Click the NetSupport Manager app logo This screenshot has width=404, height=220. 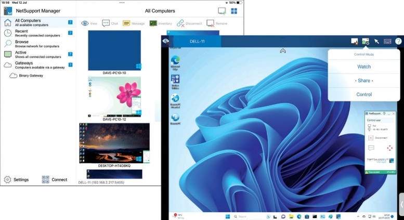pyautogui.click(x=8, y=11)
